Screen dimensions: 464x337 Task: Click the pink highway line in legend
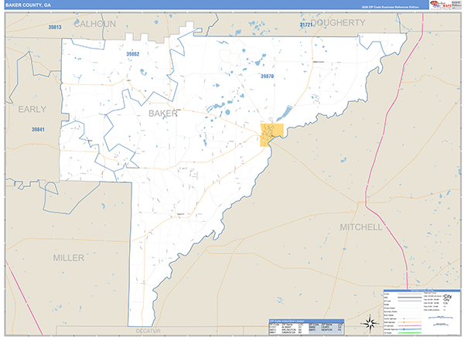(410, 325)
